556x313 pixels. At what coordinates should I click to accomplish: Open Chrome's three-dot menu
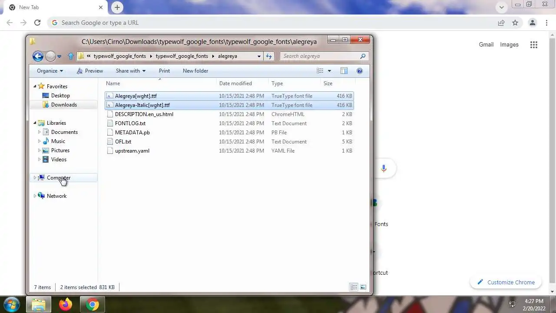pos(547,23)
